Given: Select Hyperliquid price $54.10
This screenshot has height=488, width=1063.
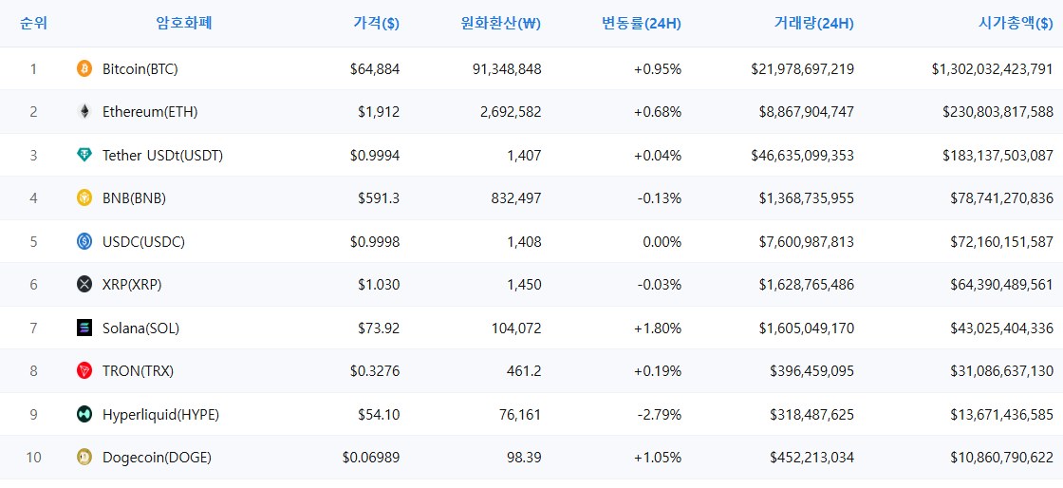Looking at the screenshot, I should pyautogui.click(x=379, y=414).
